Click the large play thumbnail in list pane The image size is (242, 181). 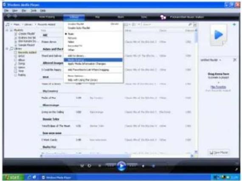pos(219,35)
